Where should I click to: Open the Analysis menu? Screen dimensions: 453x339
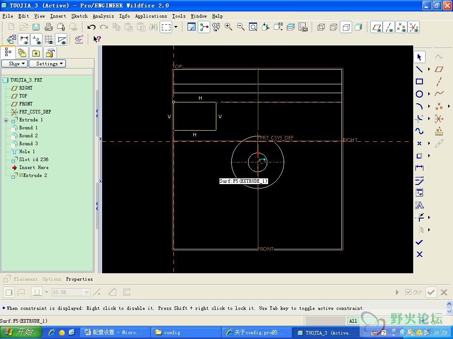coord(103,16)
